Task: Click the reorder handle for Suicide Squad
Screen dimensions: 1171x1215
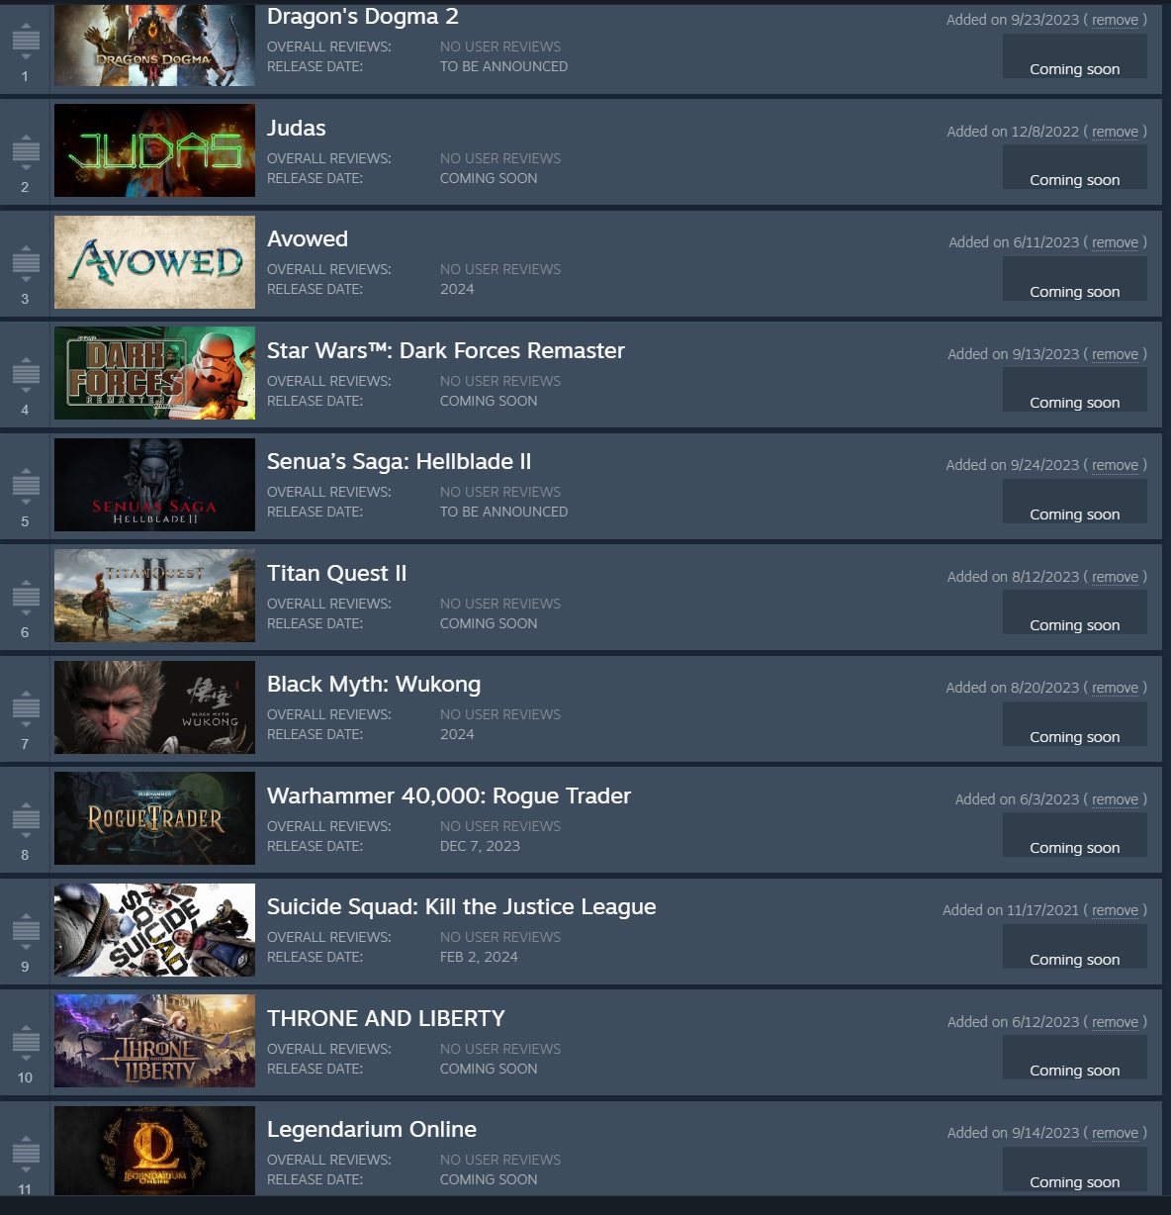Action: click(x=26, y=930)
